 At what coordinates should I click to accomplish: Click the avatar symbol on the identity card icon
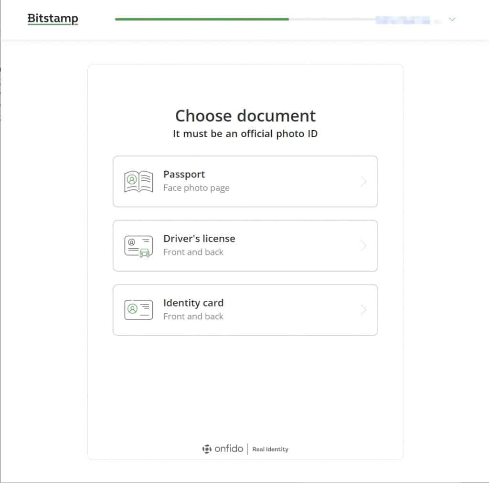coord(133,309)
